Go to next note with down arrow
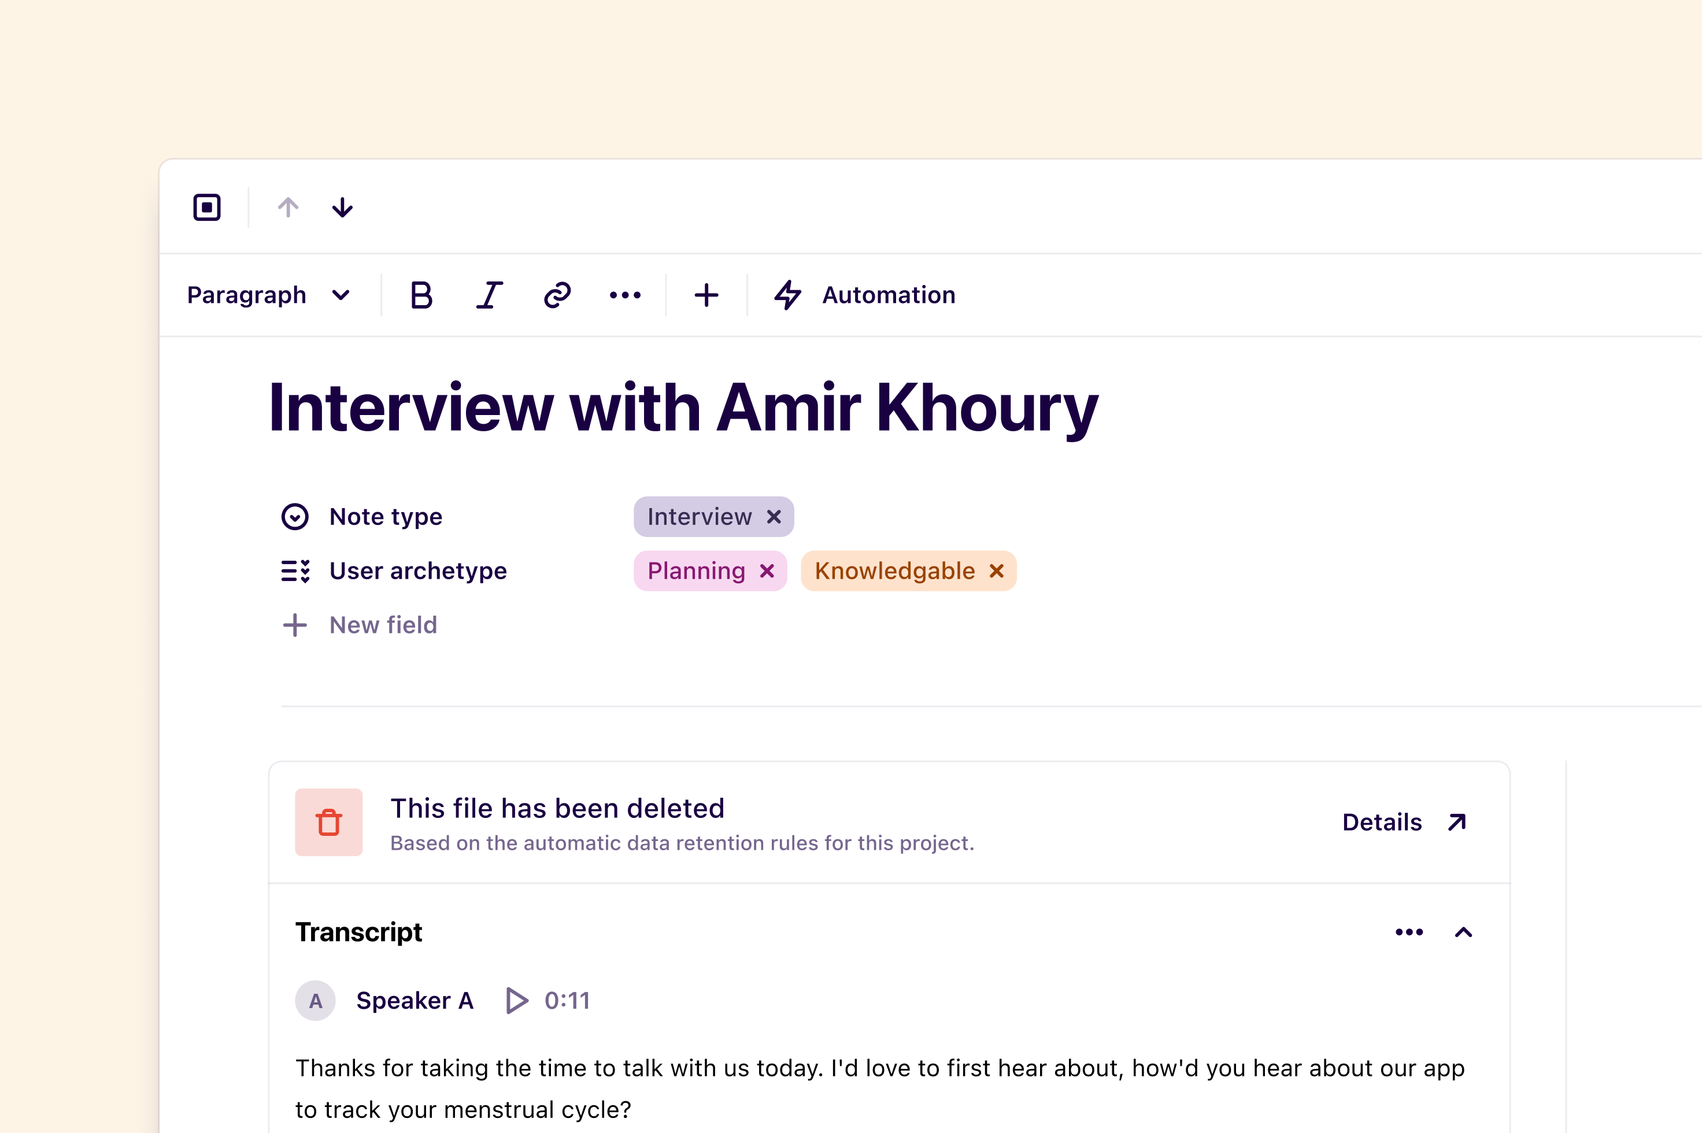 tap(342, 208)
